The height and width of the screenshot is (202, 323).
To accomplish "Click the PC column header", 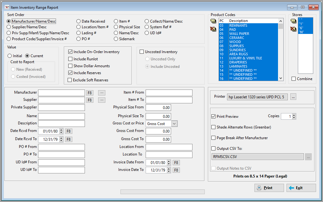I will 224,21.
